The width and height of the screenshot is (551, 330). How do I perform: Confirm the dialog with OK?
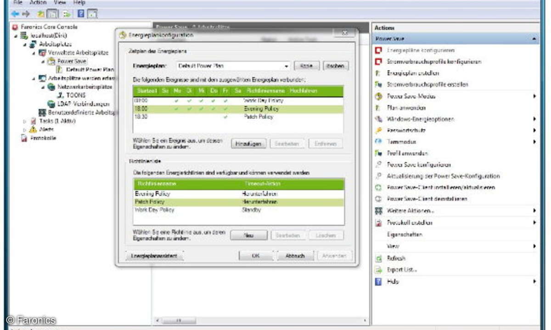point(257,256)
